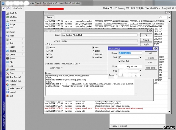
Task: Expand the Tools submenu arrow
Action: pyautogui.click(x=23, y=73)
